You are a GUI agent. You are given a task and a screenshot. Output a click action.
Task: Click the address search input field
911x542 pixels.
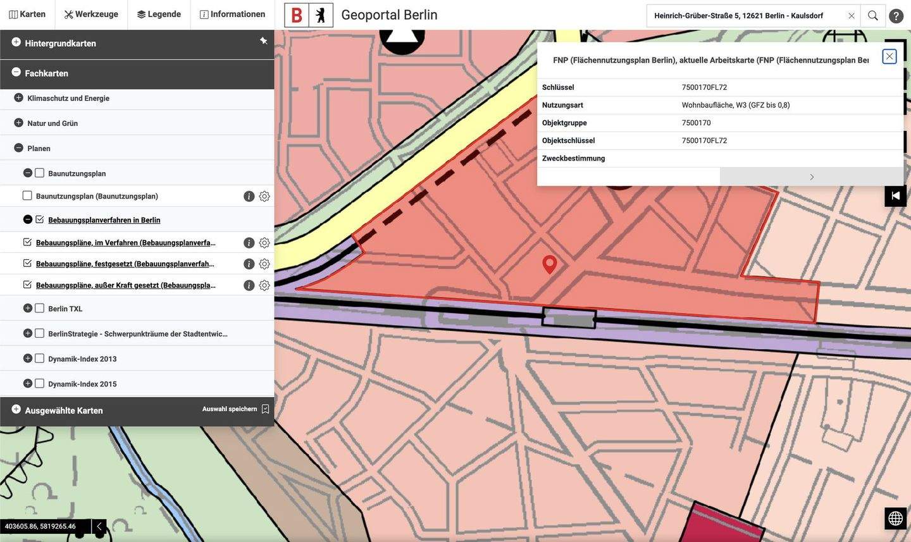pos(747,16)
